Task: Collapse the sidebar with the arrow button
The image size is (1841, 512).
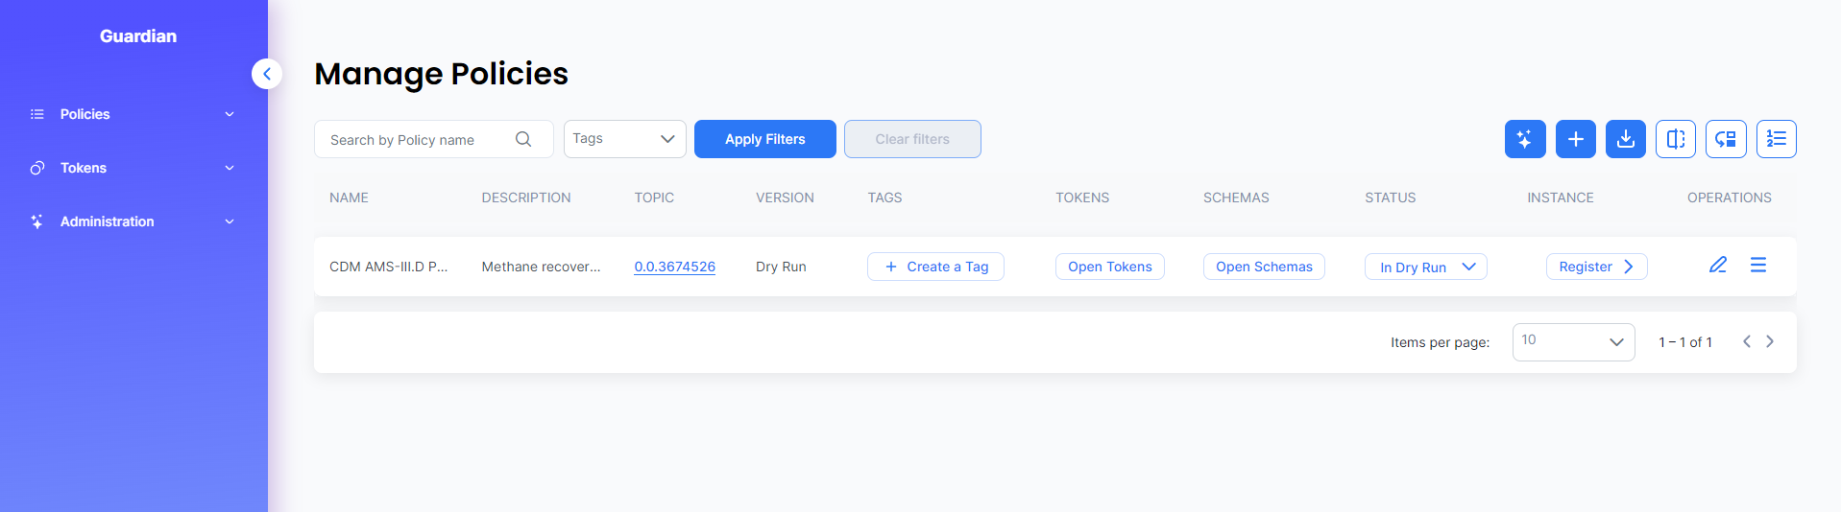Action: (x=267, y=74)
